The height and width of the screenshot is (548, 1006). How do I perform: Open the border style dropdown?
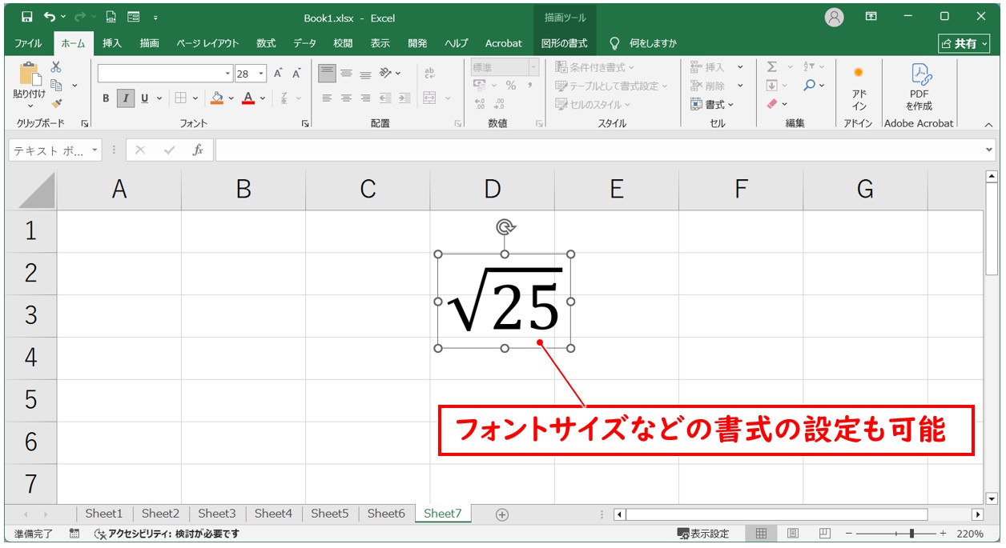[x=195, y=97]
